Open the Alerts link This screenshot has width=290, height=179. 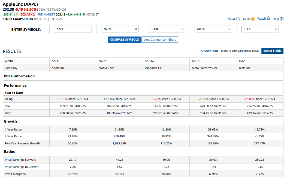[246, 19]
